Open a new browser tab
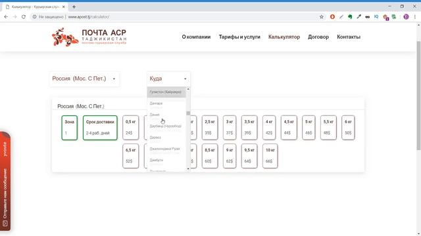 point(74,7)
